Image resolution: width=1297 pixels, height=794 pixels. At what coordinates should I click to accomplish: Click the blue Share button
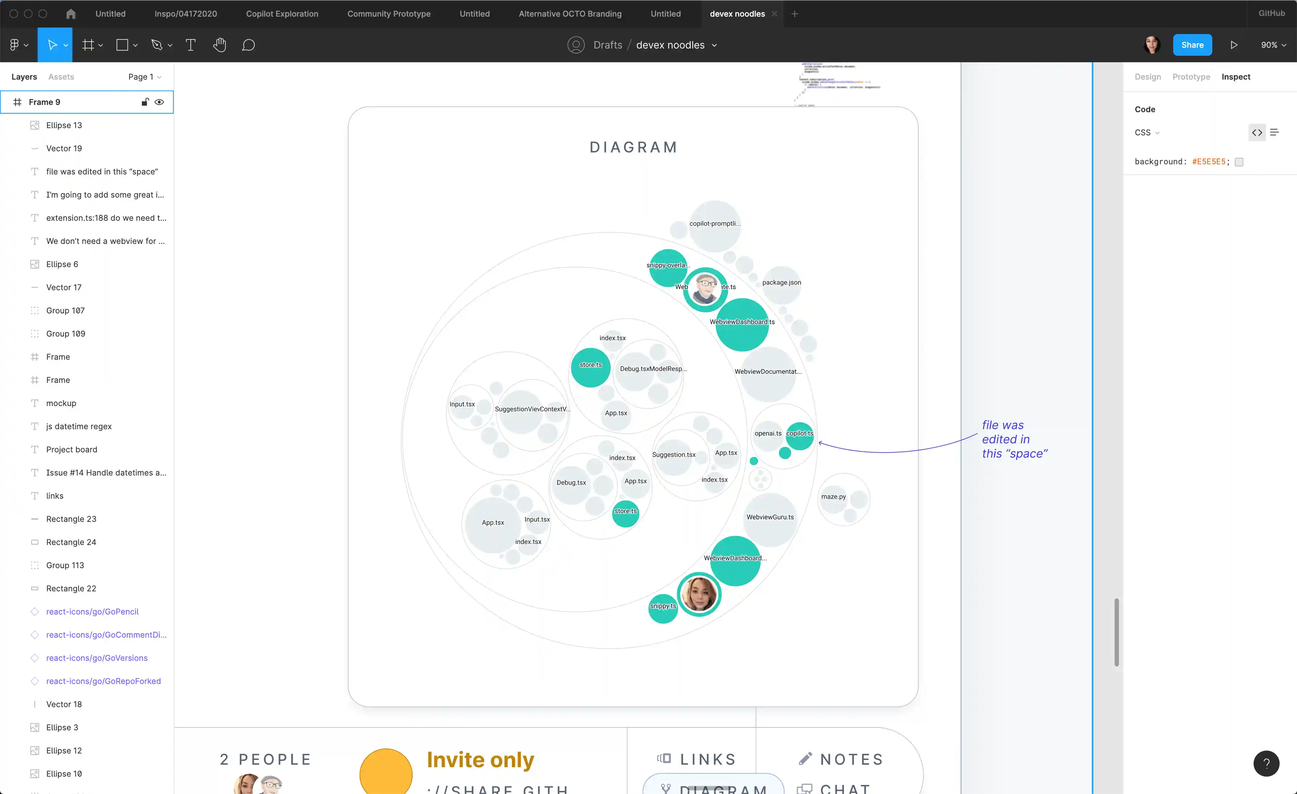pos(1192,45)
